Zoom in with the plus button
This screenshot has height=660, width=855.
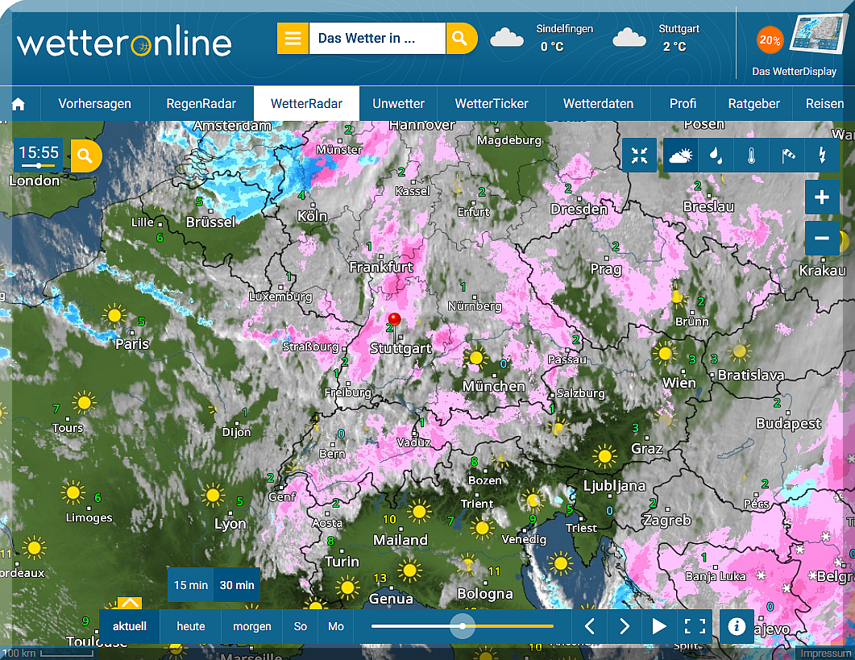click(822, 197)
